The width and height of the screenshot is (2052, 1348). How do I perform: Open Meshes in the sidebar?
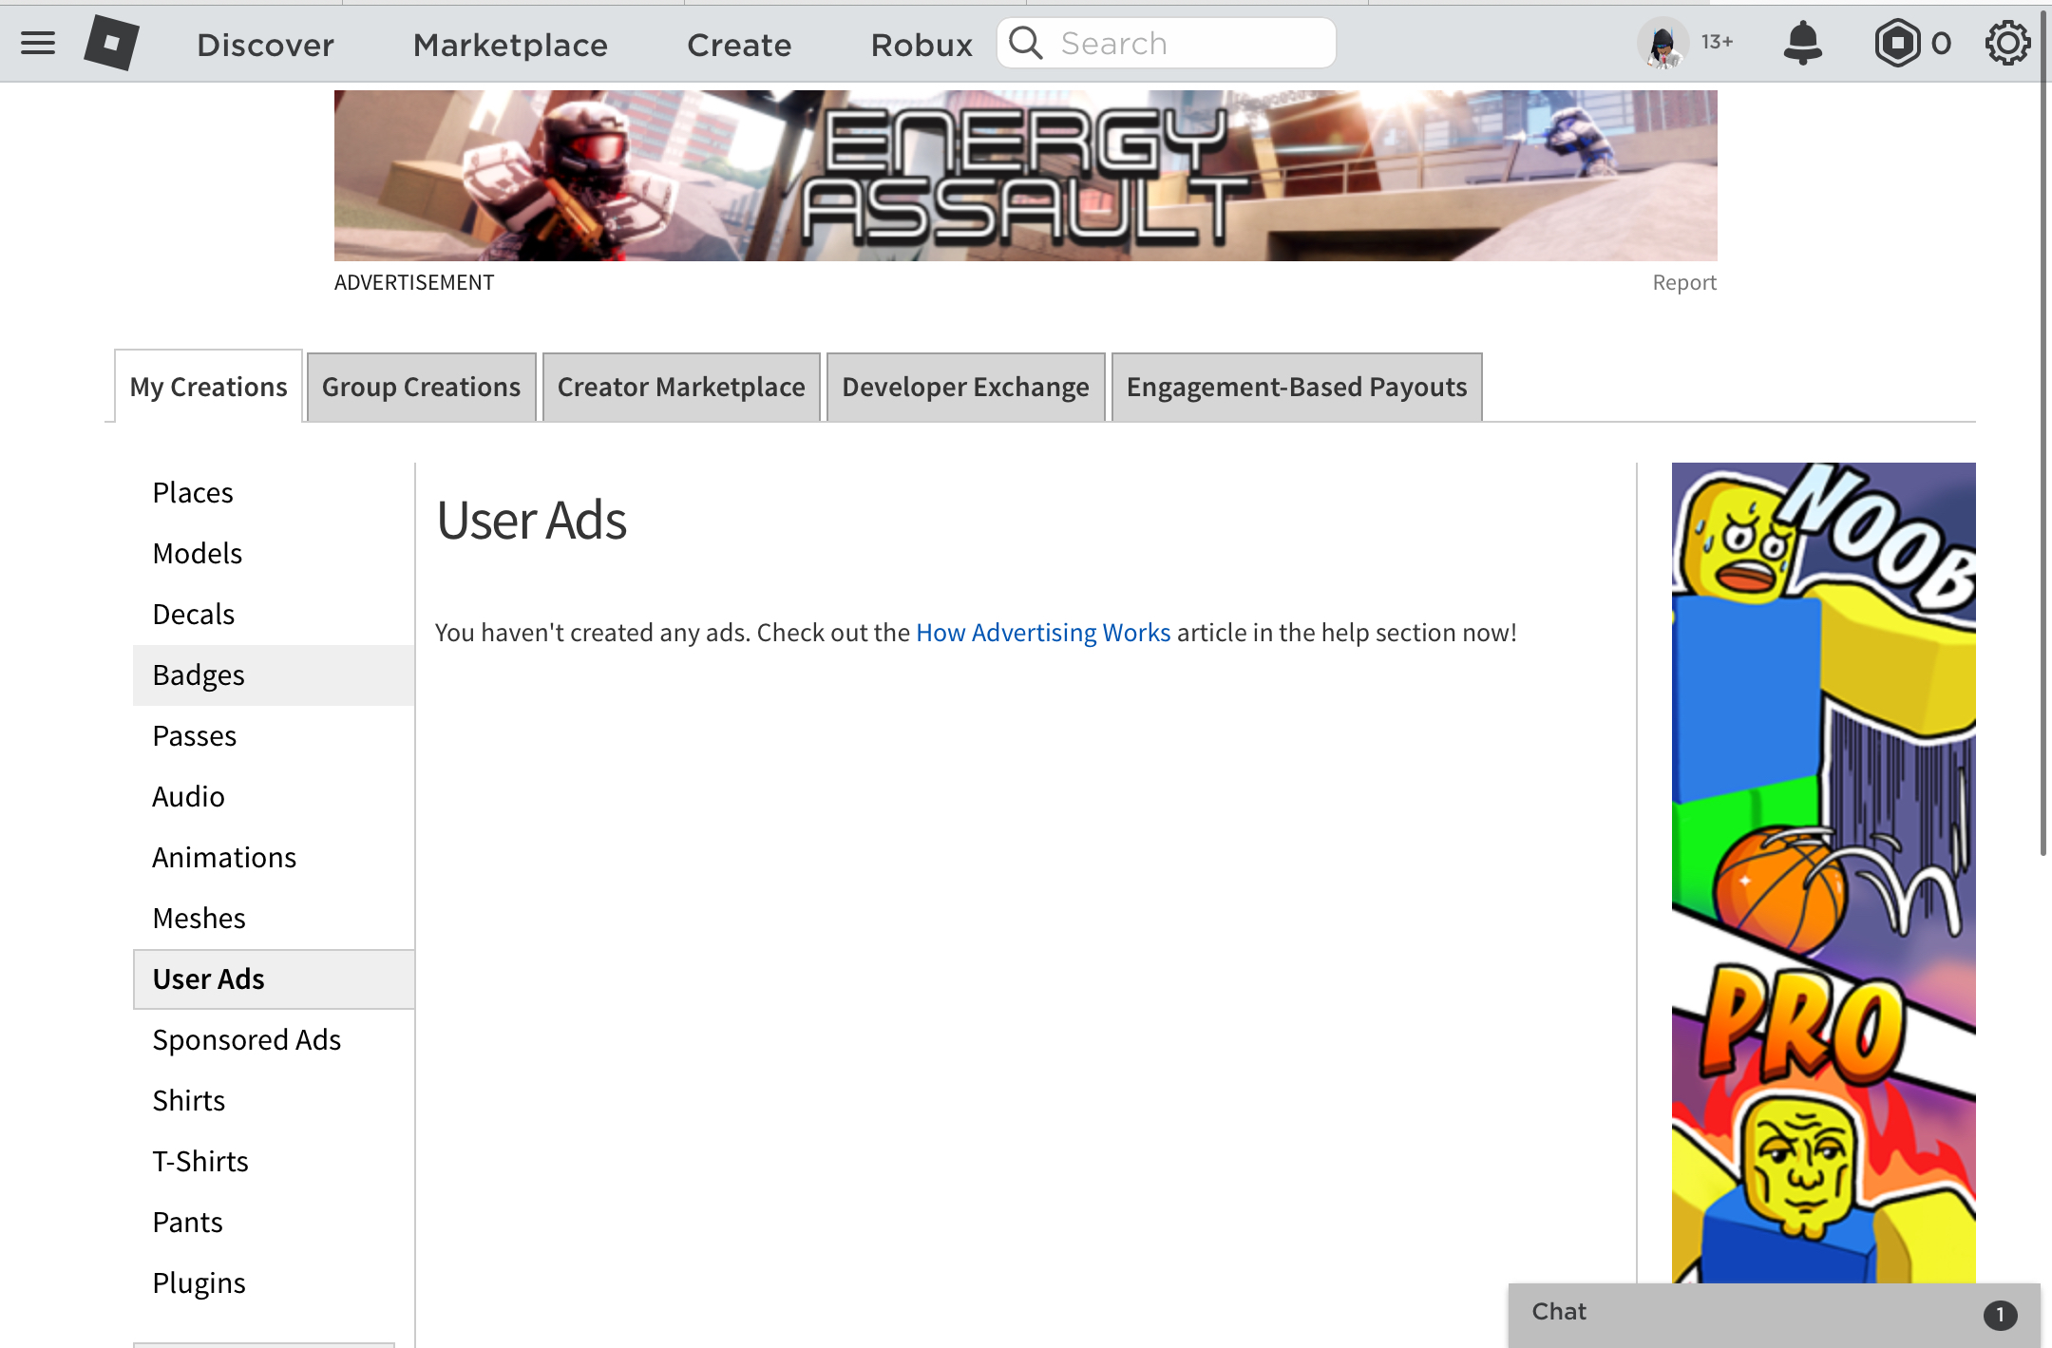tap(274, 919)
